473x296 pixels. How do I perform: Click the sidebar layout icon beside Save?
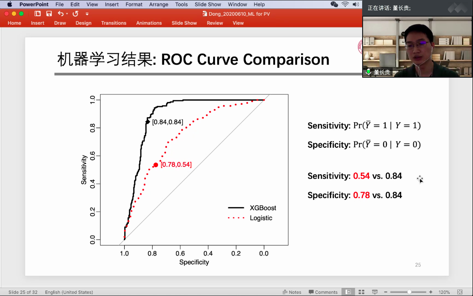pos(38,14)
